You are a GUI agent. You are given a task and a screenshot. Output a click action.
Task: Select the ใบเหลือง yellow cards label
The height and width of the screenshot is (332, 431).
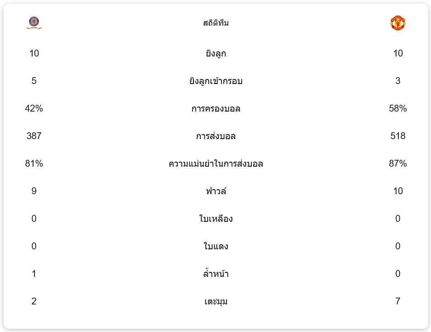click(216, 219)
